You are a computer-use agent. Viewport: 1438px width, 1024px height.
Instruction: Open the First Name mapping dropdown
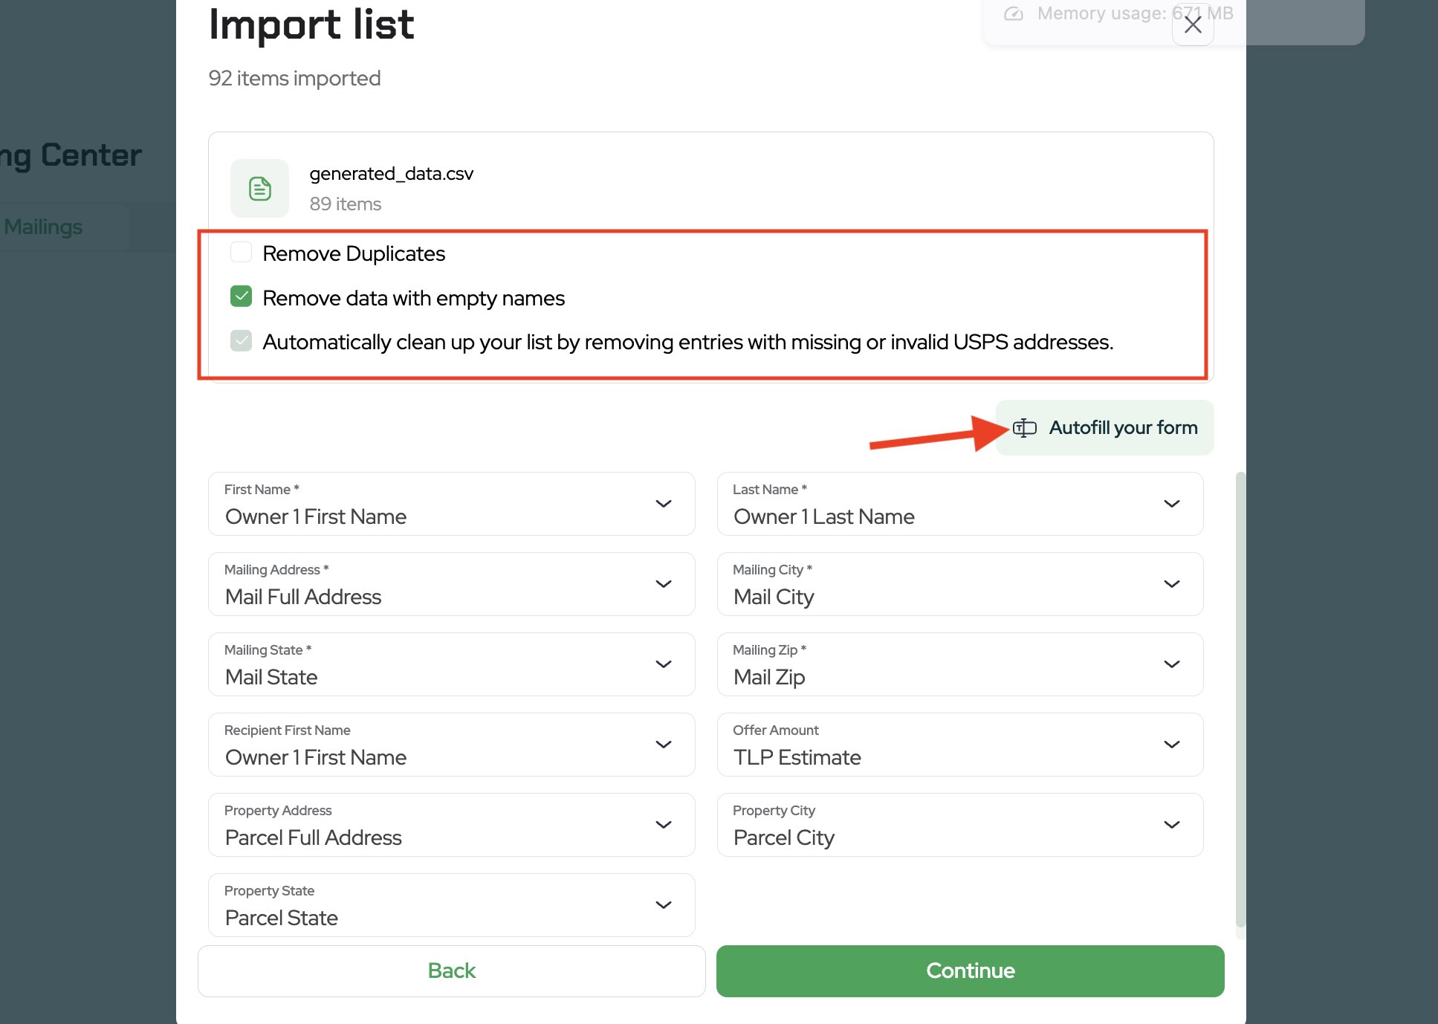[x=451, y=504]
